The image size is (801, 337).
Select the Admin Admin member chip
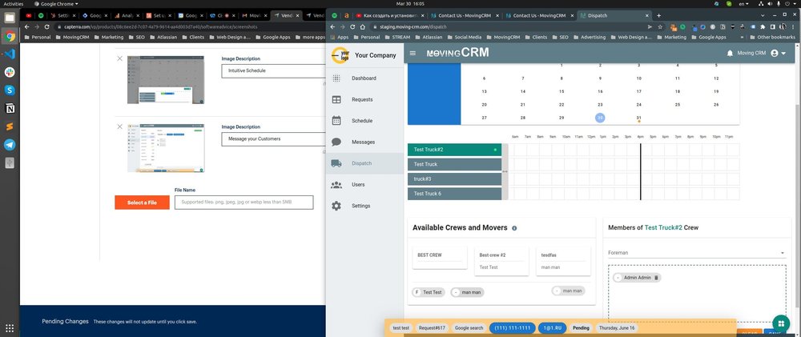click(637, 278)
